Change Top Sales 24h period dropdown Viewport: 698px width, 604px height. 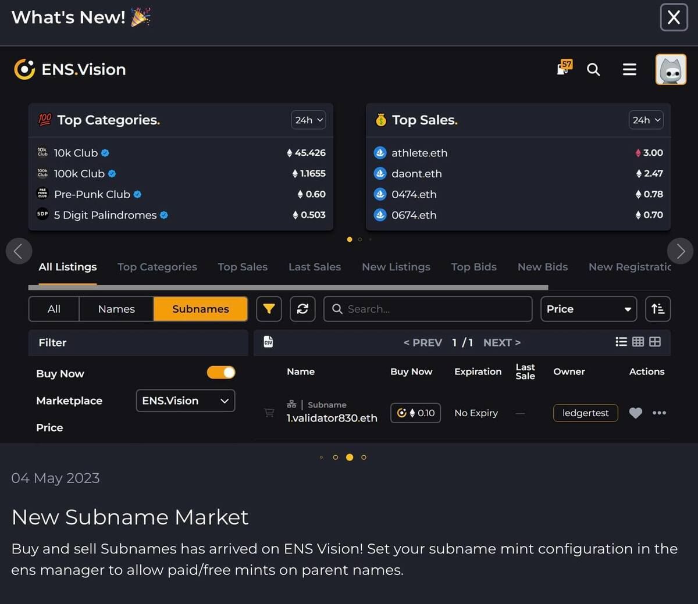click(x=646, y=120)
